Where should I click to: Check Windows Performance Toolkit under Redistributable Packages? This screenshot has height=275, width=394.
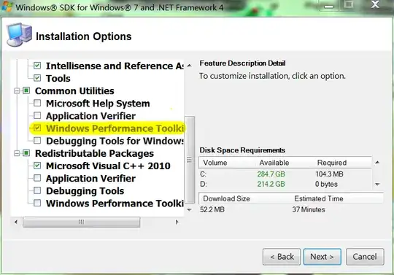pos(37,203)
